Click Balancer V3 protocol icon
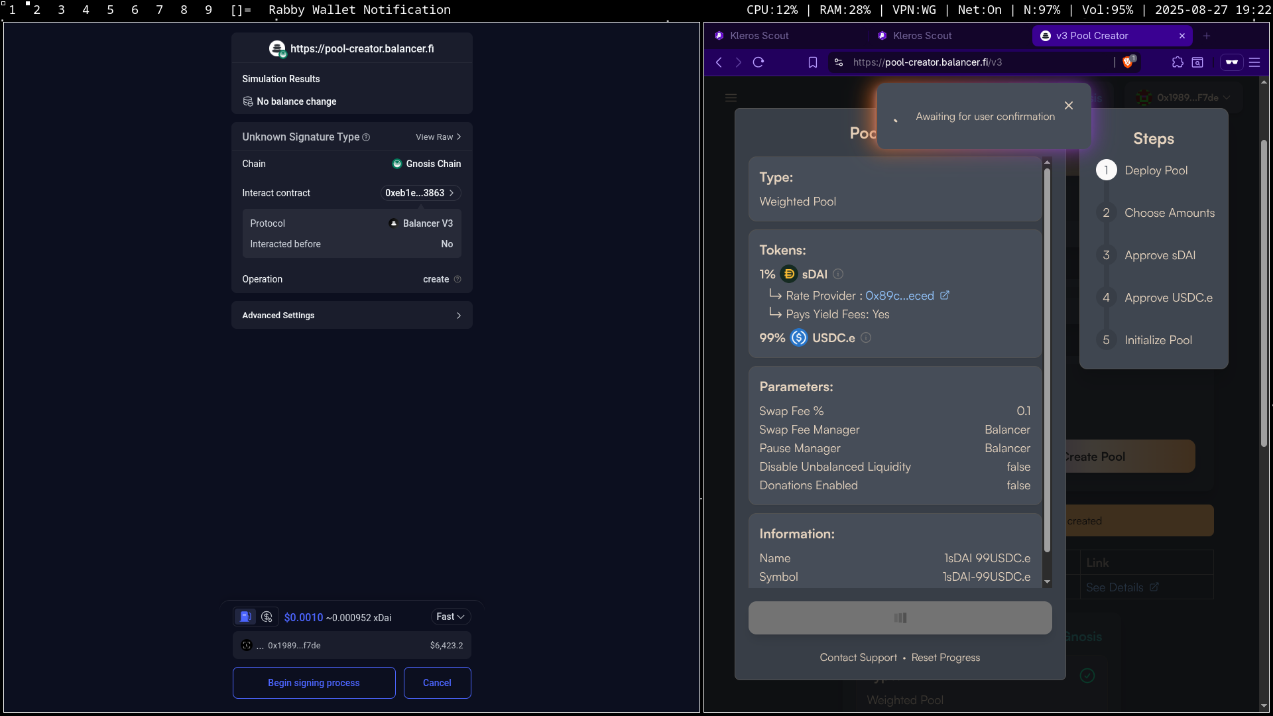Screen dimensions: 1273x716 click(393, 223)
